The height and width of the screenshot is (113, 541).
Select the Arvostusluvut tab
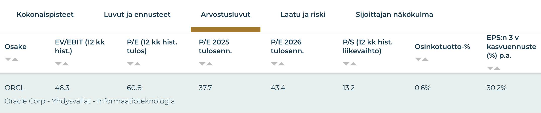(225, 15)
